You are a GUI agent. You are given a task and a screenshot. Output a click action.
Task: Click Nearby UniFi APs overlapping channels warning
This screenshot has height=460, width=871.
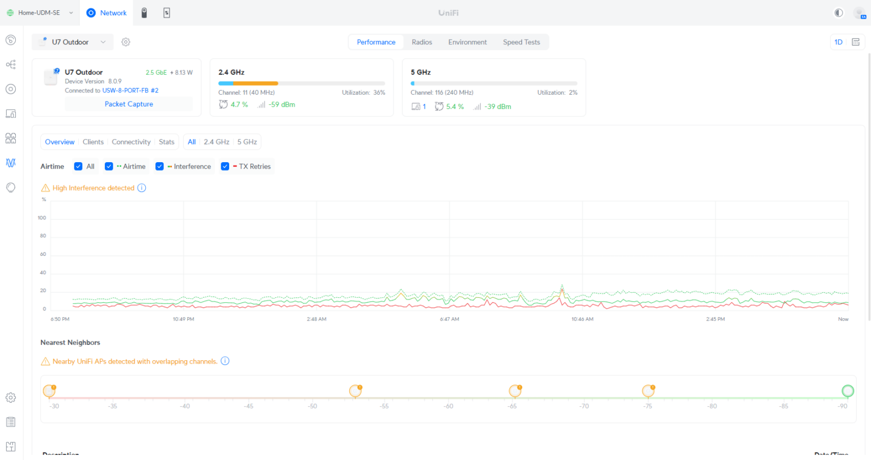pos(135,361)
